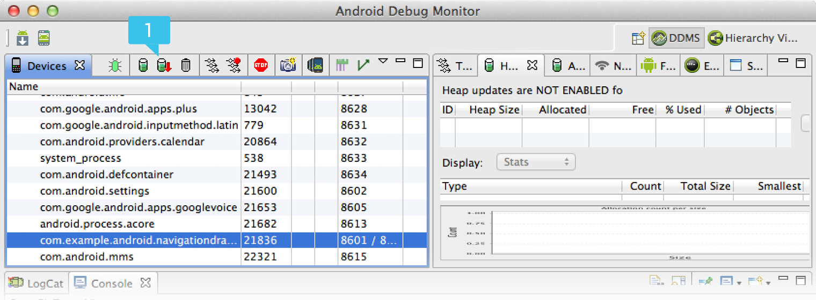Click the green bug Debug Process icon

click(x=114, y=65)
